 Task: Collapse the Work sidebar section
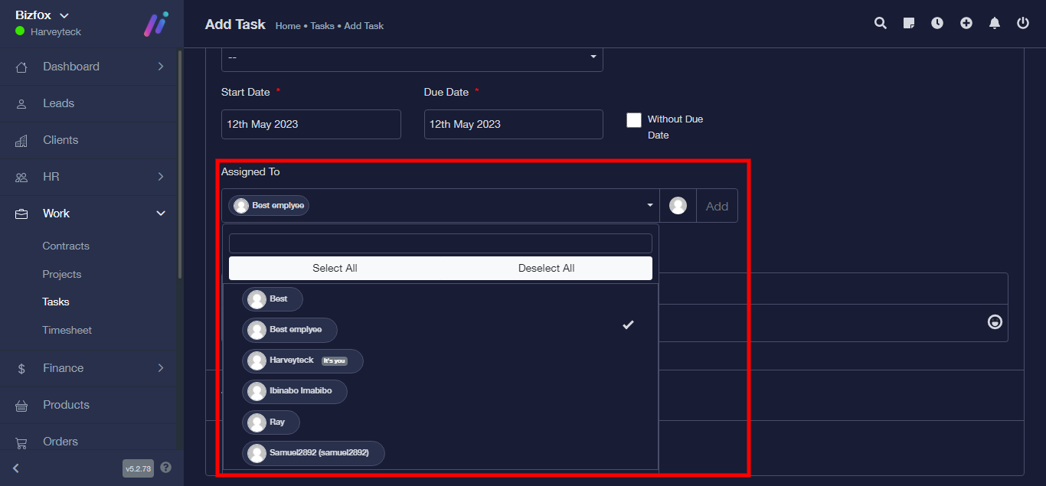click(161, 214)
